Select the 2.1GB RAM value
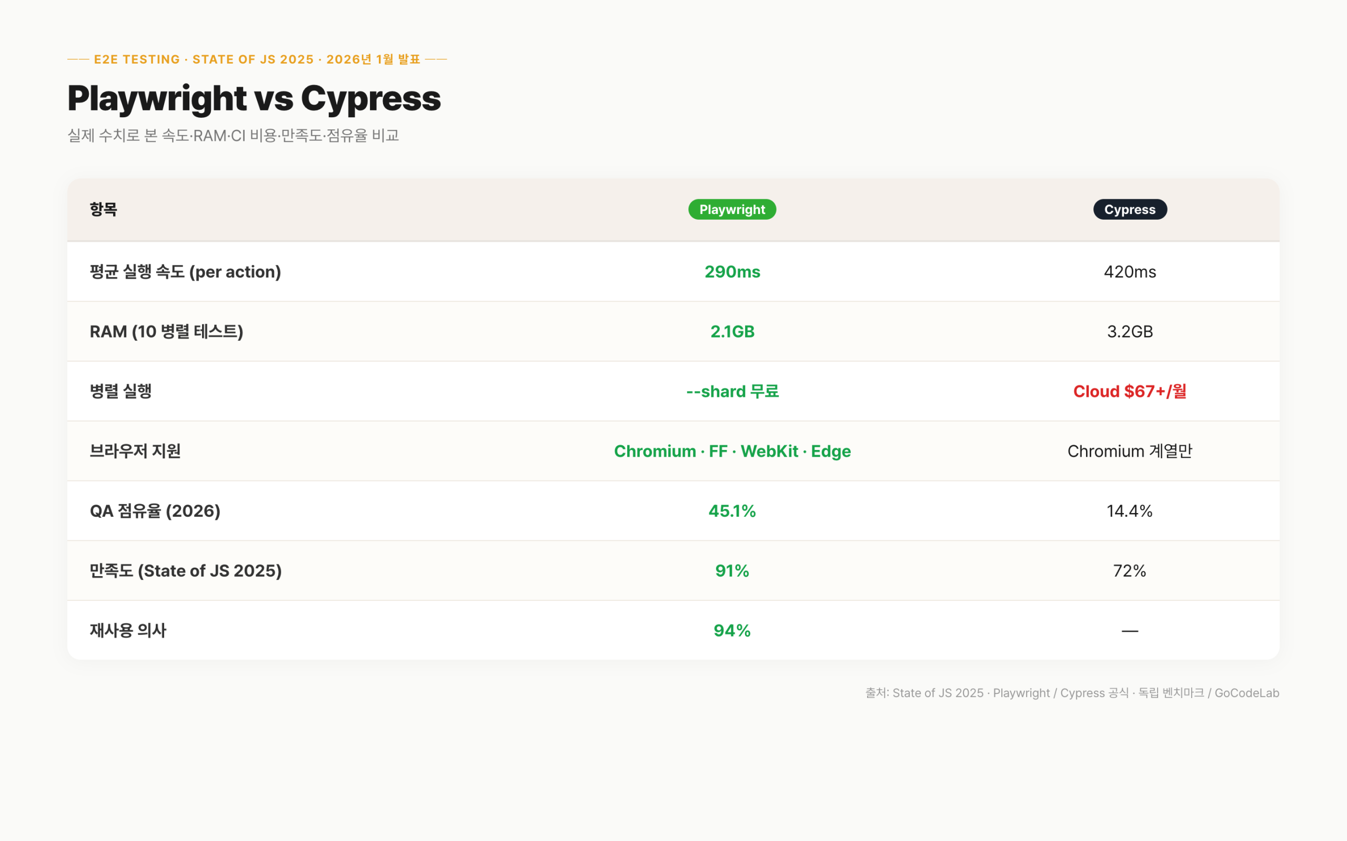 pyautogui.click(x=732, y=331)
